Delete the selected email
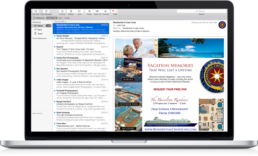Viewport: 258px width, 156px height. [71, 11]
